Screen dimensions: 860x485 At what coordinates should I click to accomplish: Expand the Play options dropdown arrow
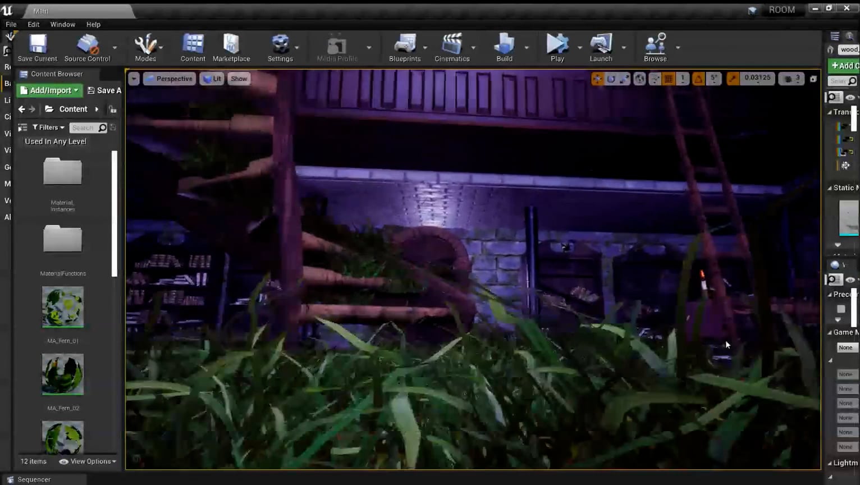click(580, 48)
